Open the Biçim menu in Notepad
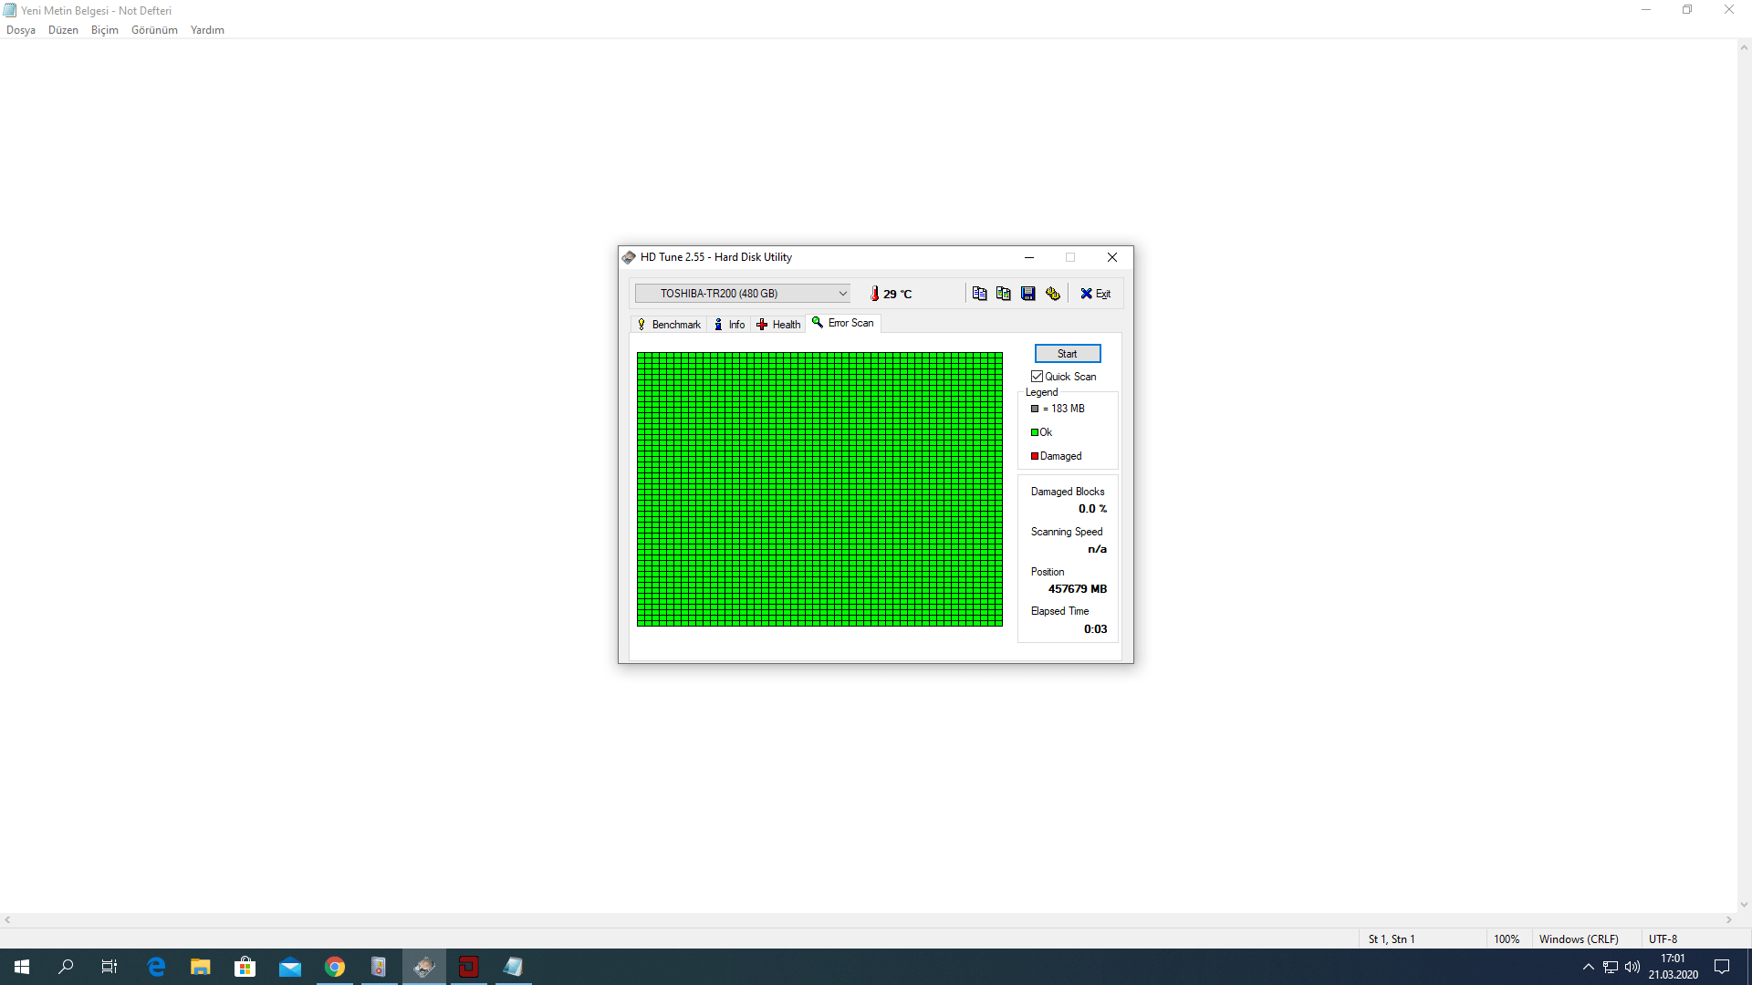 [x=104, y=30]
